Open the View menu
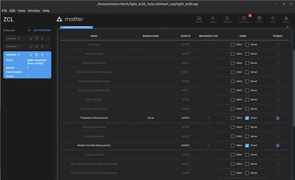 coord(22,11)
